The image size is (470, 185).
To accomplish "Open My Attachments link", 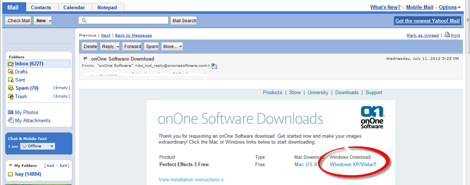I will tap(33, 121).
